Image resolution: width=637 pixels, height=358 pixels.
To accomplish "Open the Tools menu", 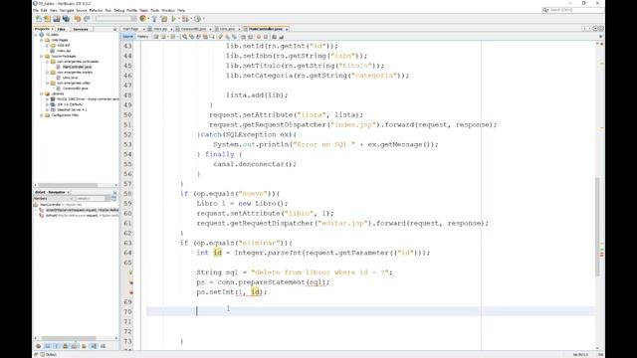I will pos(155,10).
